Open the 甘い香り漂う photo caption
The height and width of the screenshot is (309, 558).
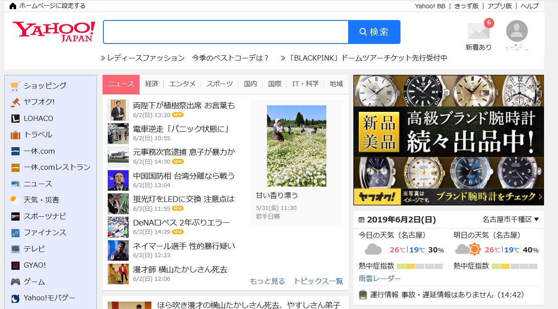(x=277, y=195)
